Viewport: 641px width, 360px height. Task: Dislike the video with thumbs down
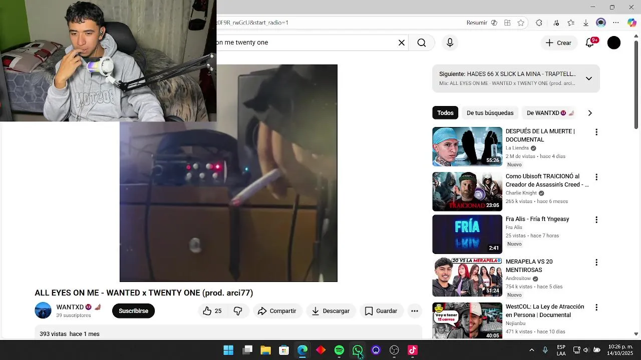coord(238,311)
